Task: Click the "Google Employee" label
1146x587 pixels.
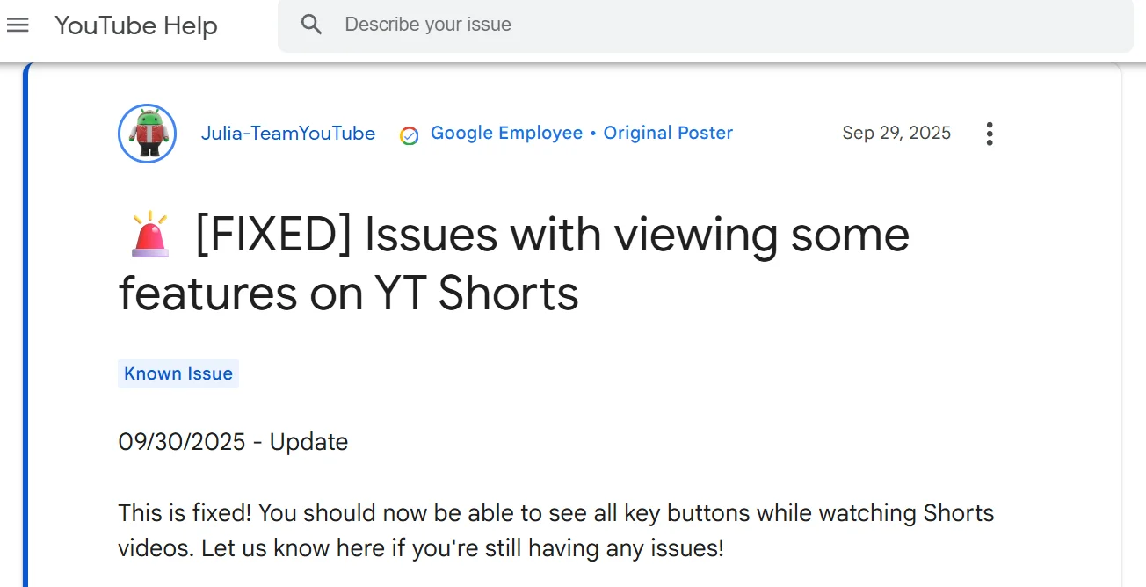Action: (506, 133)
